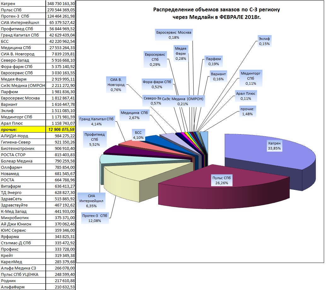Click the РОСТА СТОР table cell

[x=23, y=155]
